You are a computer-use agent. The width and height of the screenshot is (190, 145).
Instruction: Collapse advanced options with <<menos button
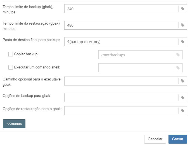(x=14, y=123)
